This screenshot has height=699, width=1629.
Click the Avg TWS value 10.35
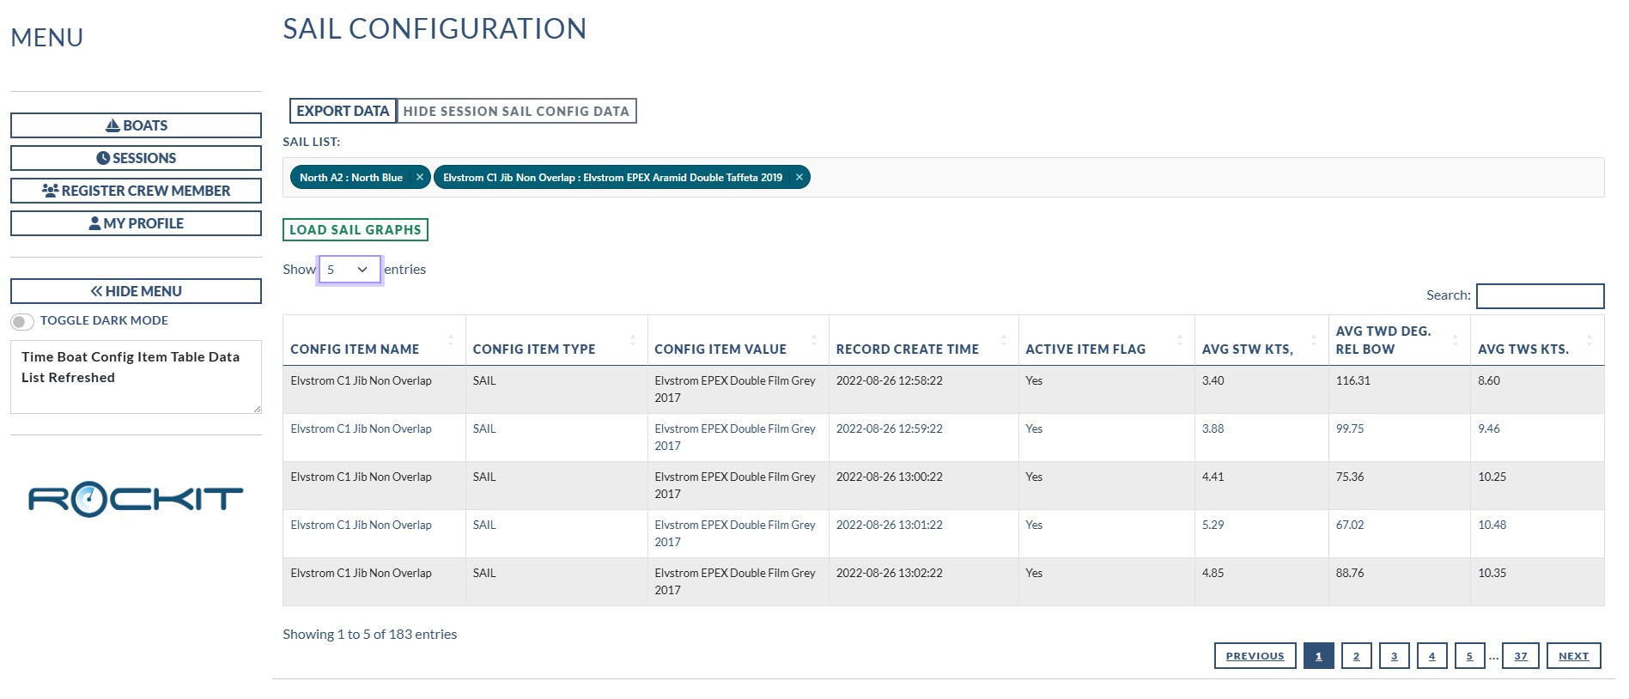(x=1492, y=573)
